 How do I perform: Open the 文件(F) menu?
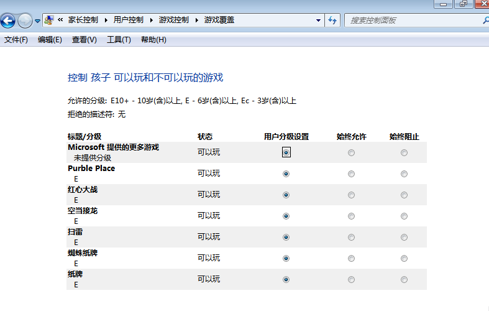[16, 40]
